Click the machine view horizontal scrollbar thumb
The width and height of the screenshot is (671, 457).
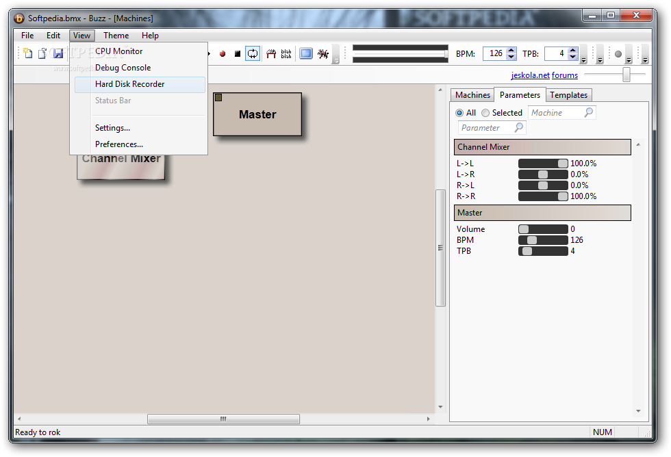click(223, 419)
